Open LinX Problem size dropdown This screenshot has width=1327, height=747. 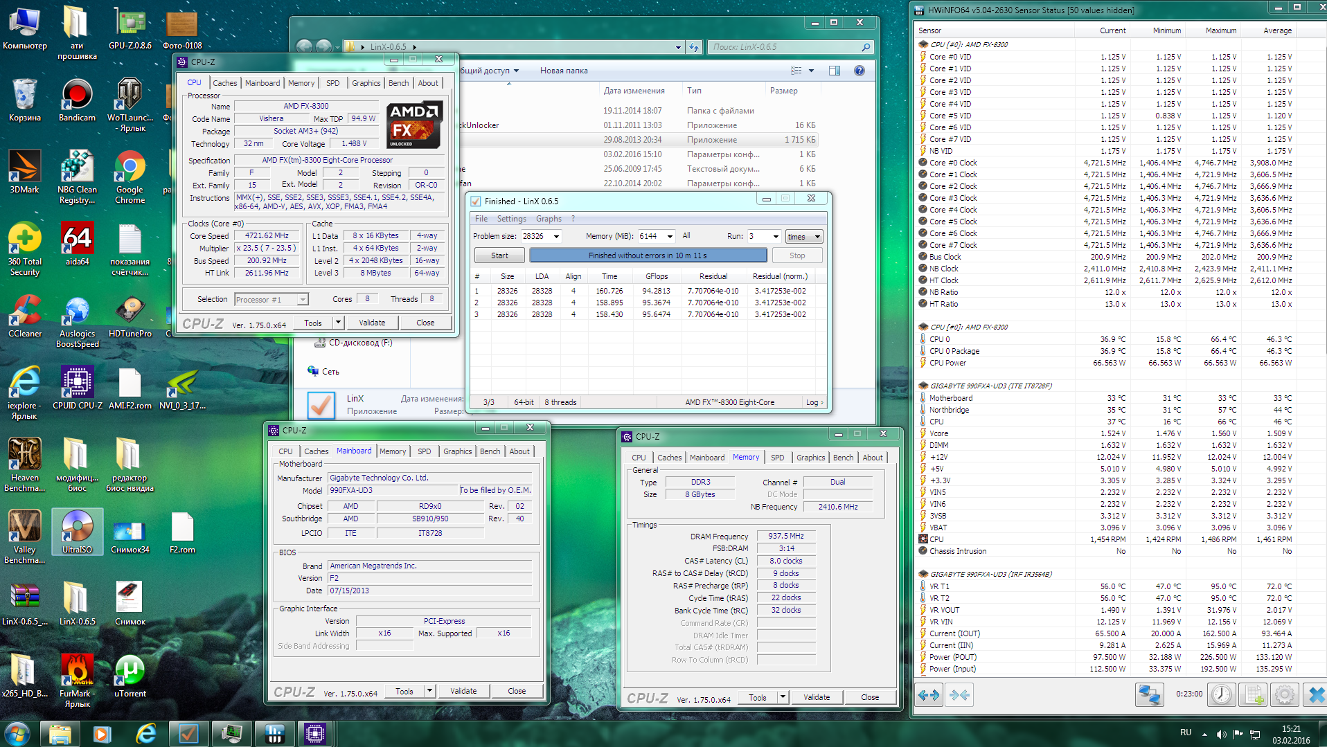pyautogui.click(x=555, y=237)
